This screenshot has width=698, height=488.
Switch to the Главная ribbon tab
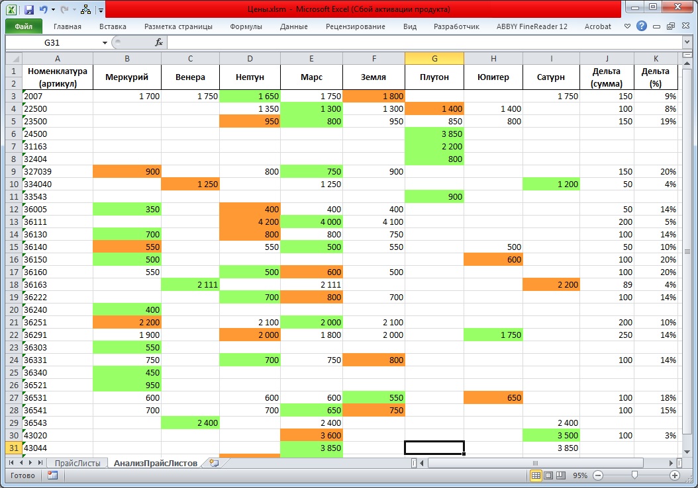click(68, 26)
